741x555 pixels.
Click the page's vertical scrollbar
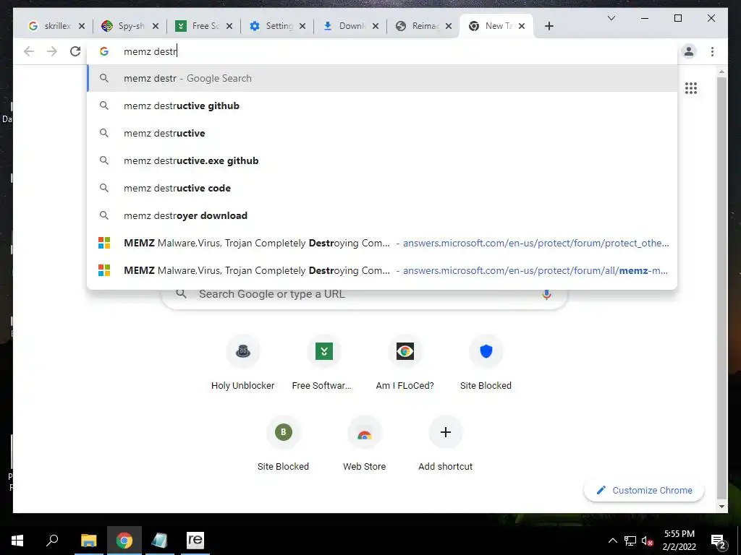721,289
